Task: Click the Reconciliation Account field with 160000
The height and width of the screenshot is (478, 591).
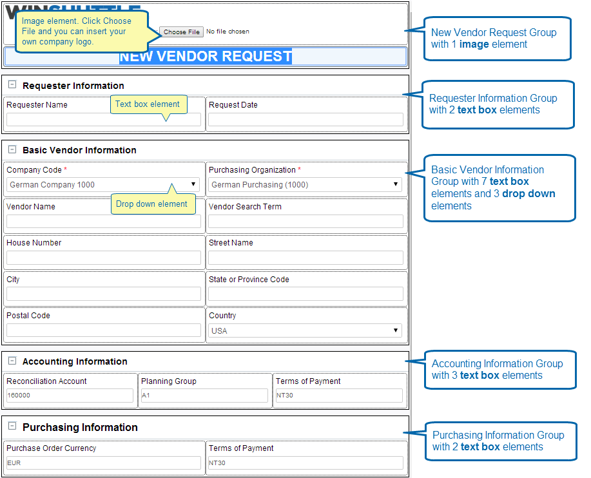Action: click(x=70, y=396)
